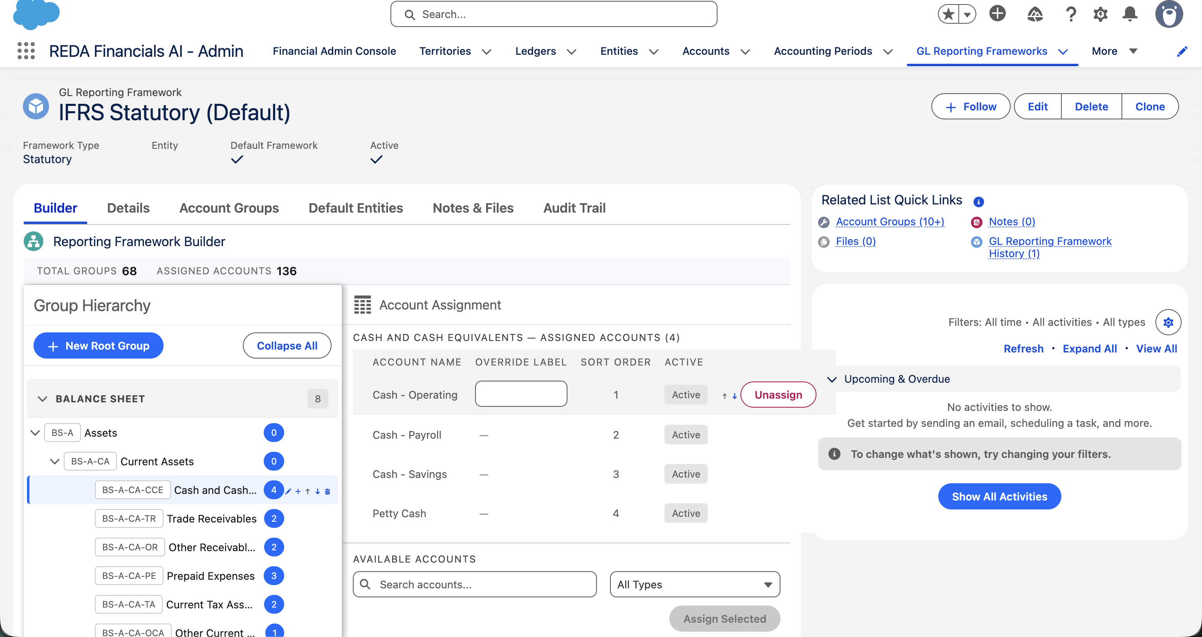Open the Financial Admin Console tab
The image size is (1202, 637).
point(334,51)
